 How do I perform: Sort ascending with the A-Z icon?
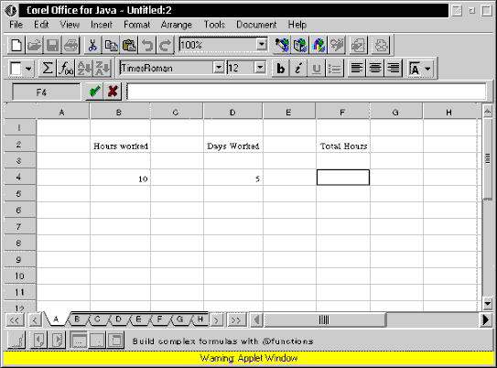point(84,68)
